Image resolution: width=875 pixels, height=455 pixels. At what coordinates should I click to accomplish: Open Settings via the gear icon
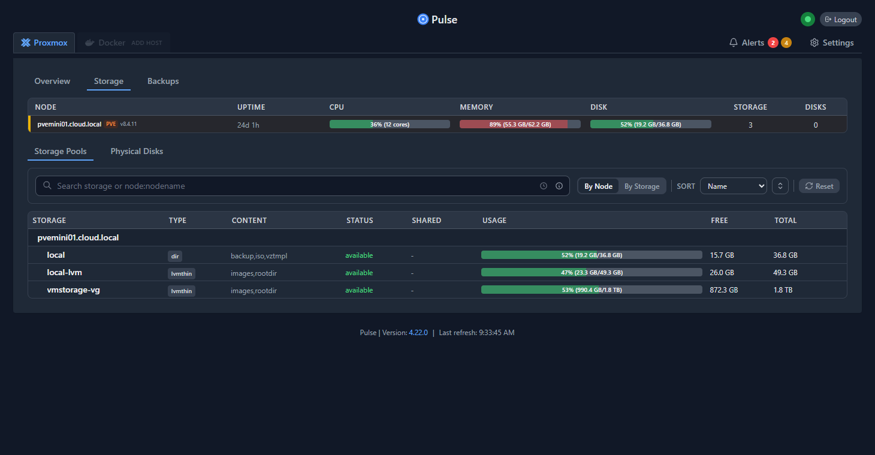(814, 43)
